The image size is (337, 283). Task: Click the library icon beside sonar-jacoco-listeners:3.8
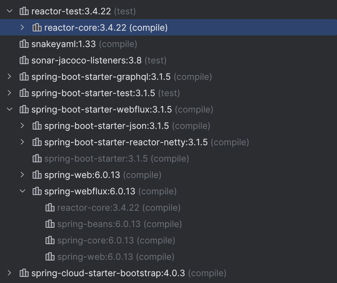click(x=24, y=60)
